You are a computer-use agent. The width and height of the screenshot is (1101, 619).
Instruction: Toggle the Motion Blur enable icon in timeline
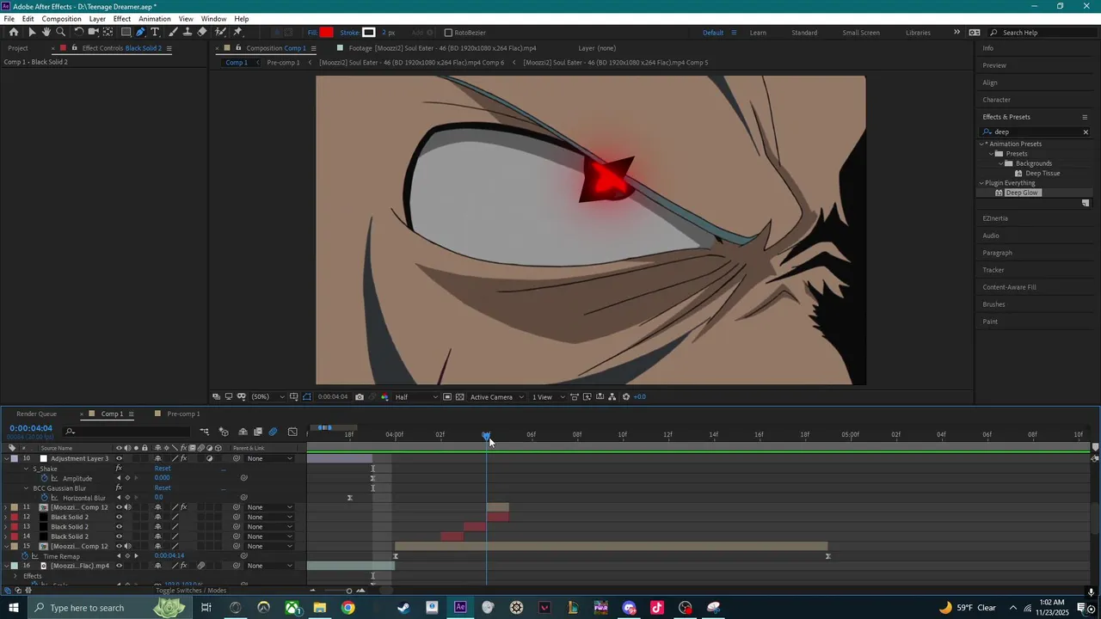coord(273,432)
